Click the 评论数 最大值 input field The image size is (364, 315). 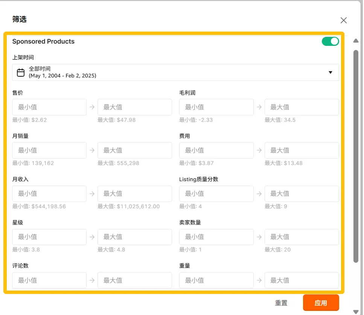[135, 280]
